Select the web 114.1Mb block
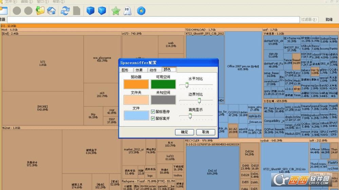This screenshot has width=339, height=190. [x=171, y=44]
